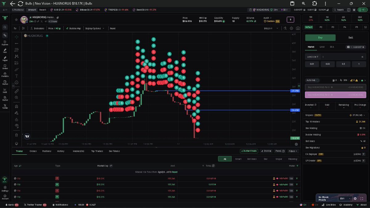Image resolution: width=370 pixels, height=208 pixels.
Task: Open the Explore page in sidebar
Action: pyautogui.click(x=5, y=43)
